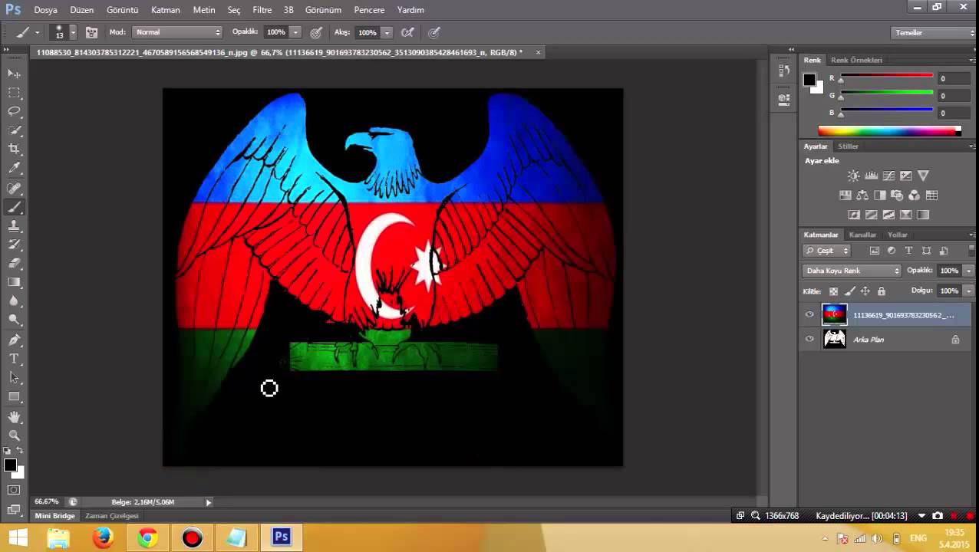The height and width of the screenshot is (552, 979).
Task: Add a Brightness/Contrast adjustment
Action: pyautogui.click(x=853, y=176)
